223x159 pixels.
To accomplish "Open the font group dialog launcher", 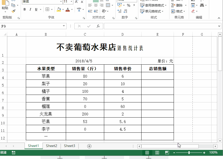I will 84,18.
